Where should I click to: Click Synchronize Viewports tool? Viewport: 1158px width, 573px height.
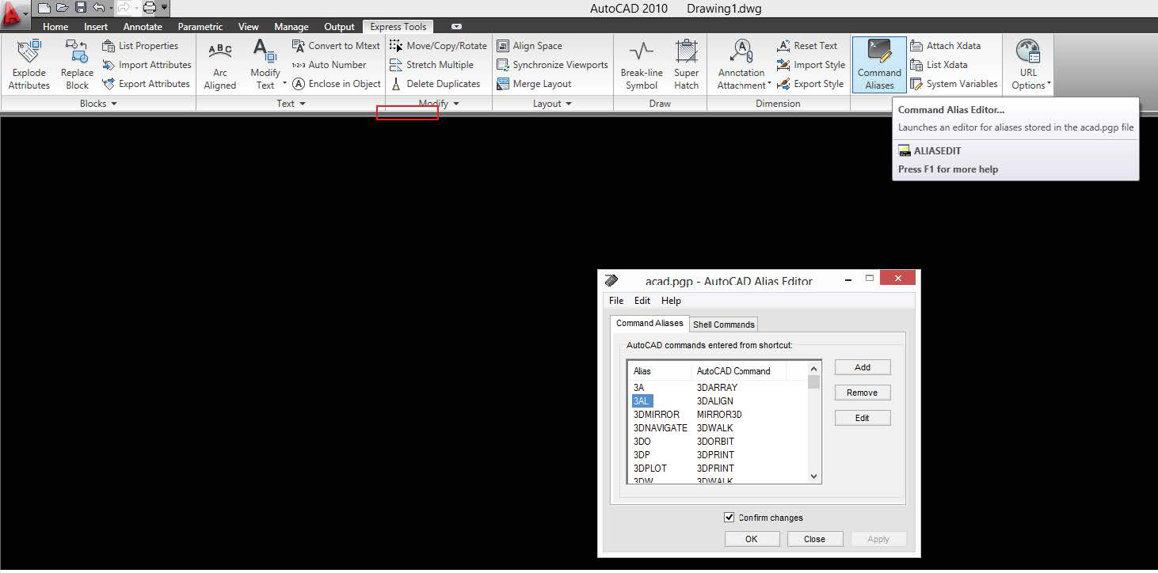point(552,65)
